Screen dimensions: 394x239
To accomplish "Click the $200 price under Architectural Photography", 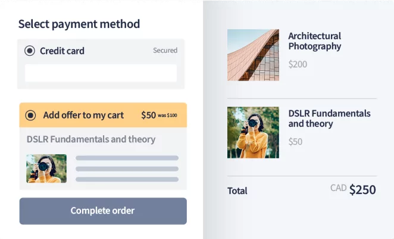I will (298, 64).
